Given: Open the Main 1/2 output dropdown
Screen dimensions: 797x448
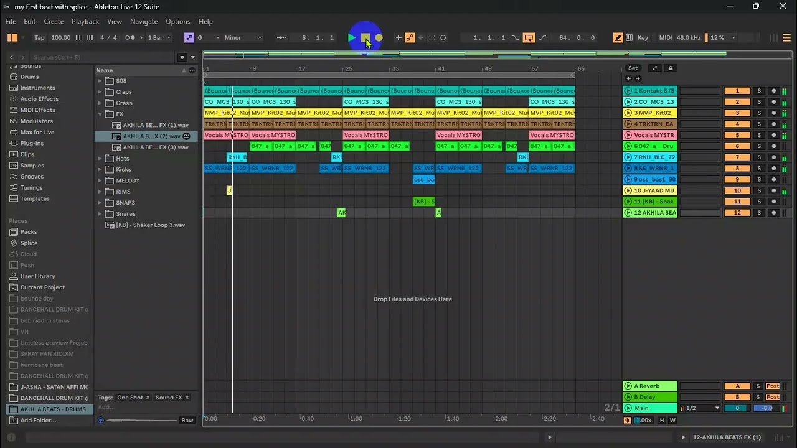Looking at the screenshot, I should pos(701,408).
